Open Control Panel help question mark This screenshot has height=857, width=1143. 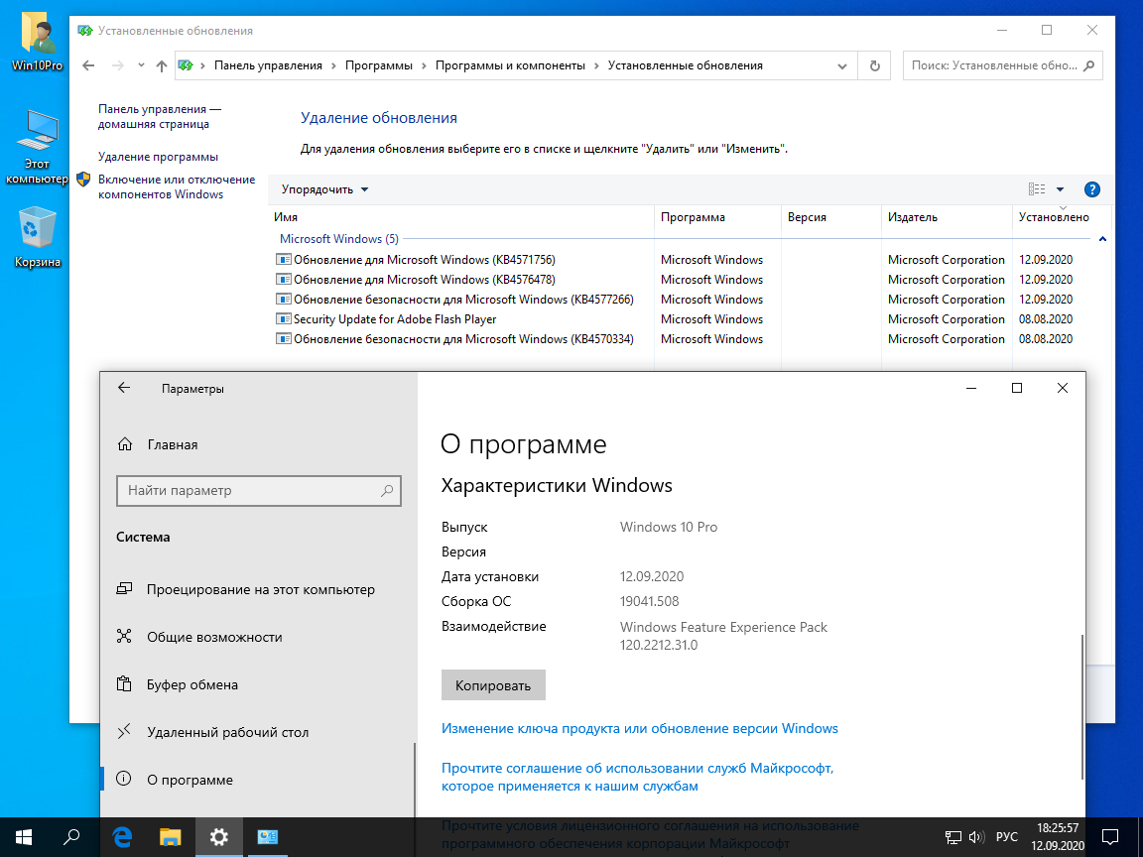coord(1091,188)
